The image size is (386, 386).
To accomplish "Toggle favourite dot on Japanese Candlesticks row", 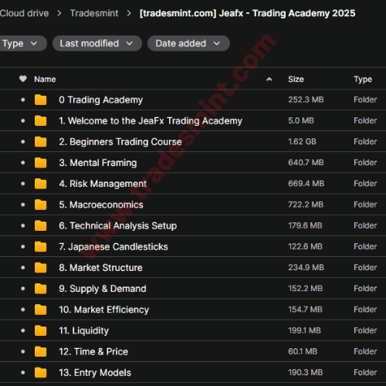I will click(x=23, y=246).
